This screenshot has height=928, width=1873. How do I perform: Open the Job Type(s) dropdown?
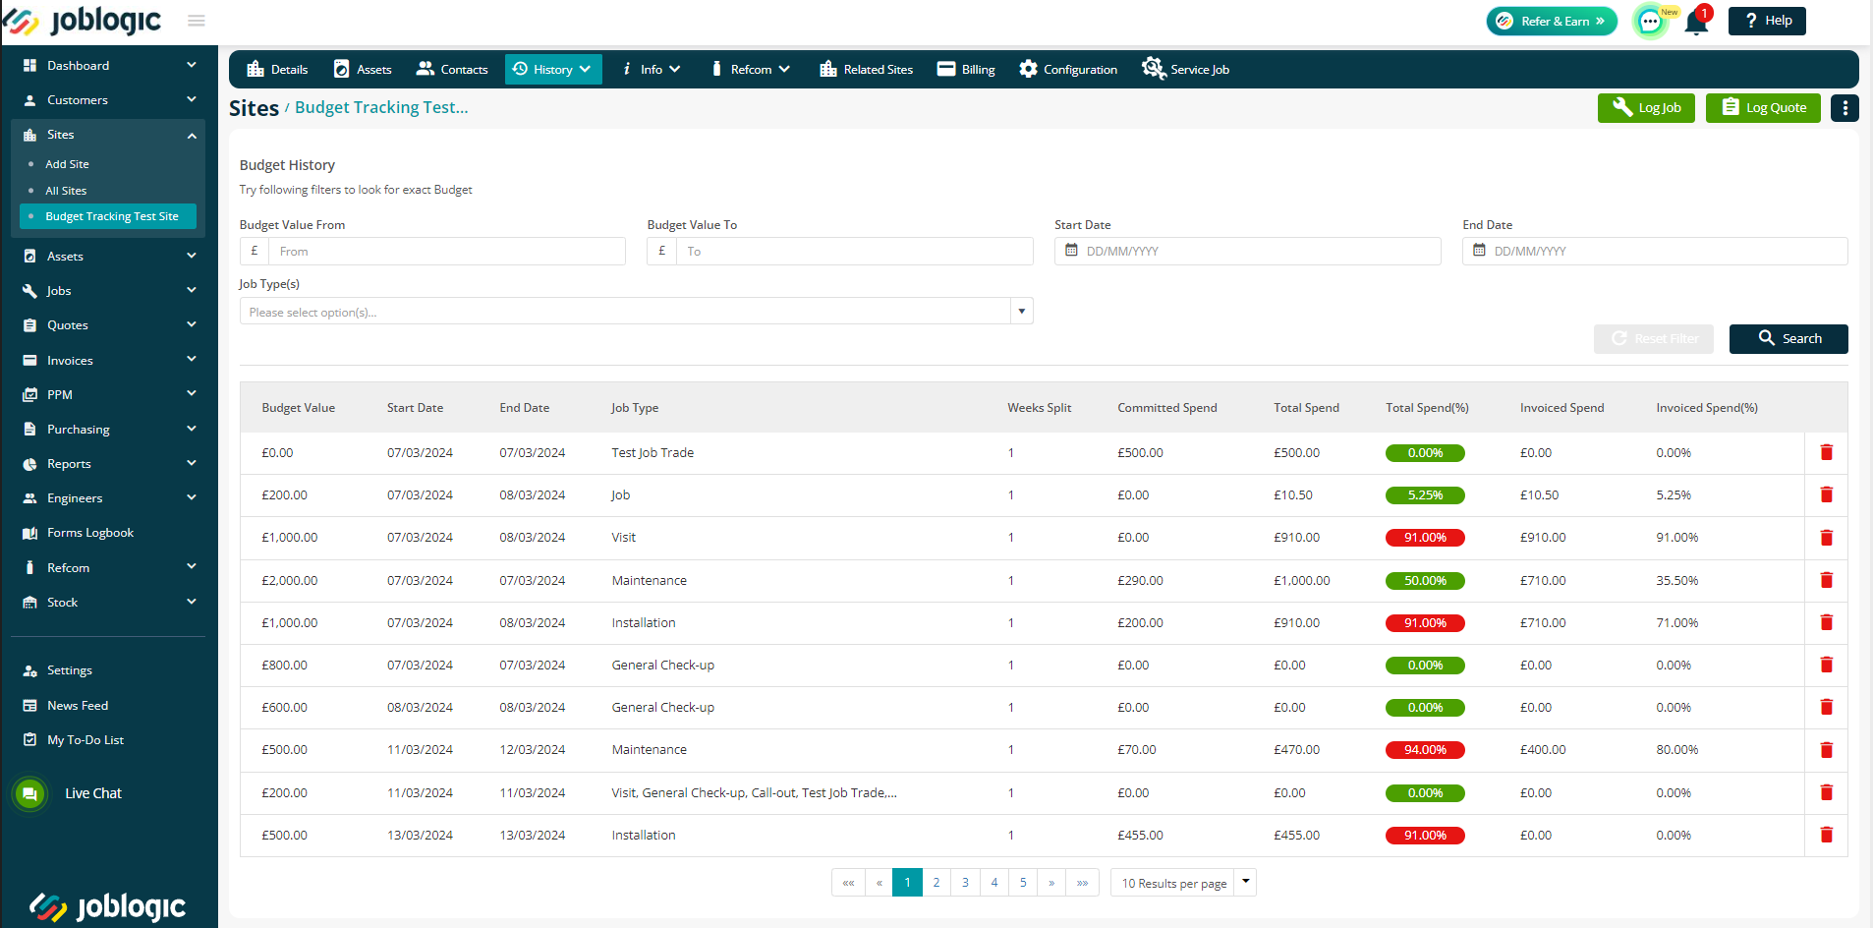(x=636, y=312)
